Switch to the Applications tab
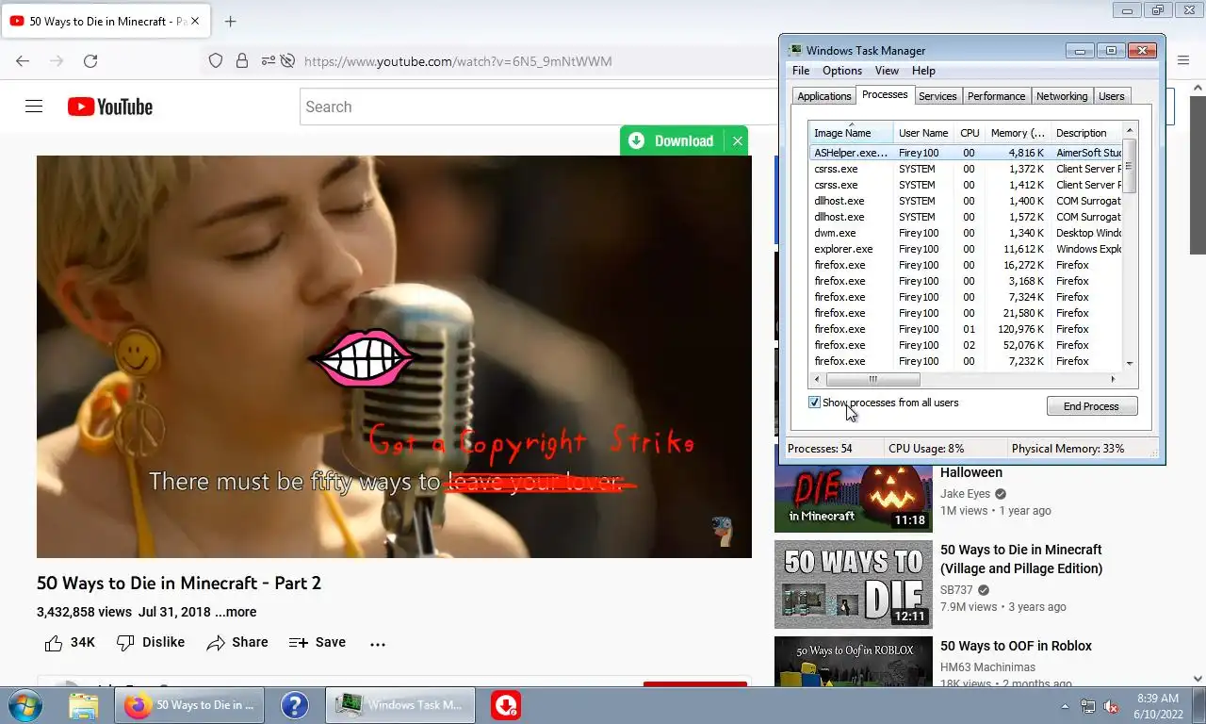The height and width of the screenshot is (724, 1206). click(x=823, y=96)
